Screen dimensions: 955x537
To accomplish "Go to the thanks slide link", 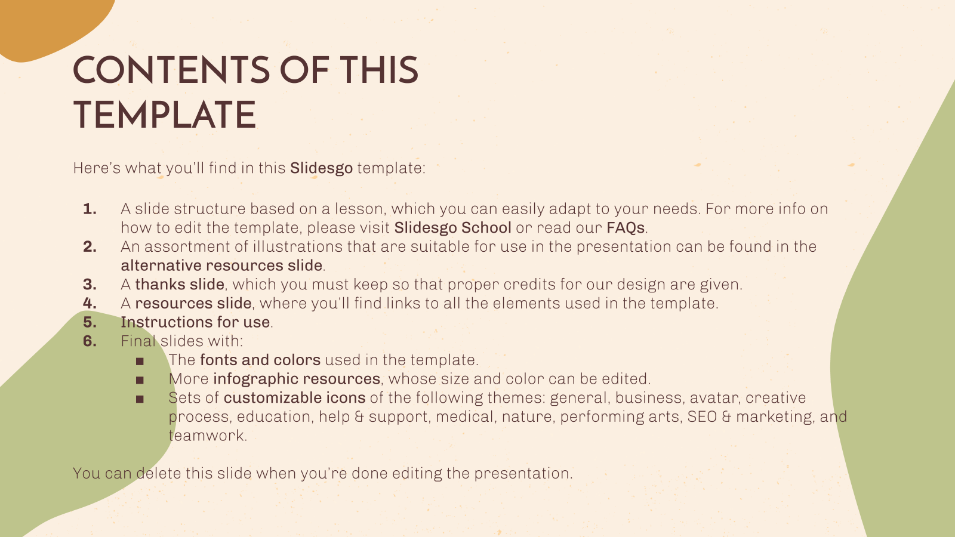I will coord(180,285).
